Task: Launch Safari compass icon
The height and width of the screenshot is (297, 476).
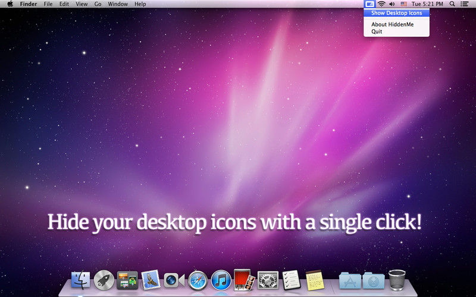Action: (198, 280)
